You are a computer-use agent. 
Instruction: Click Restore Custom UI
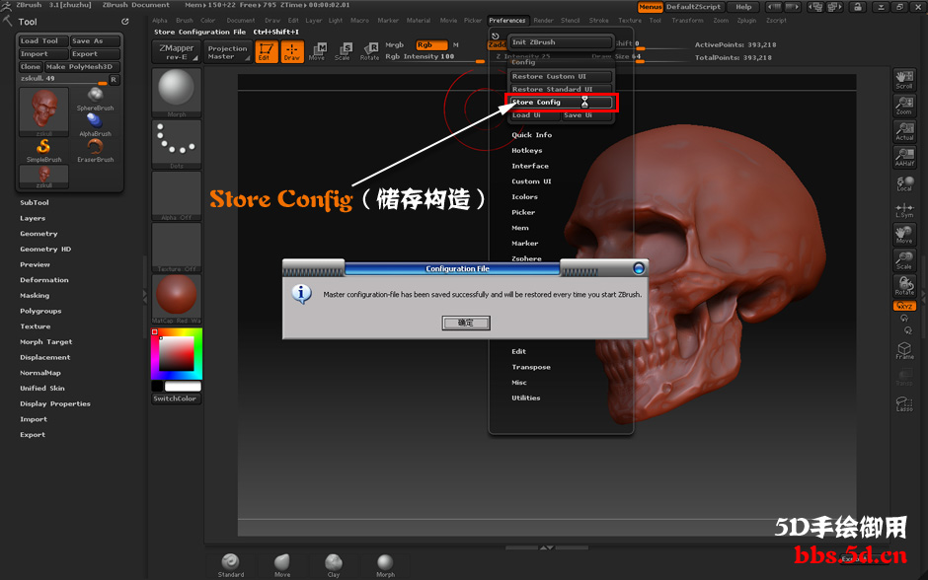coord(561,76)
